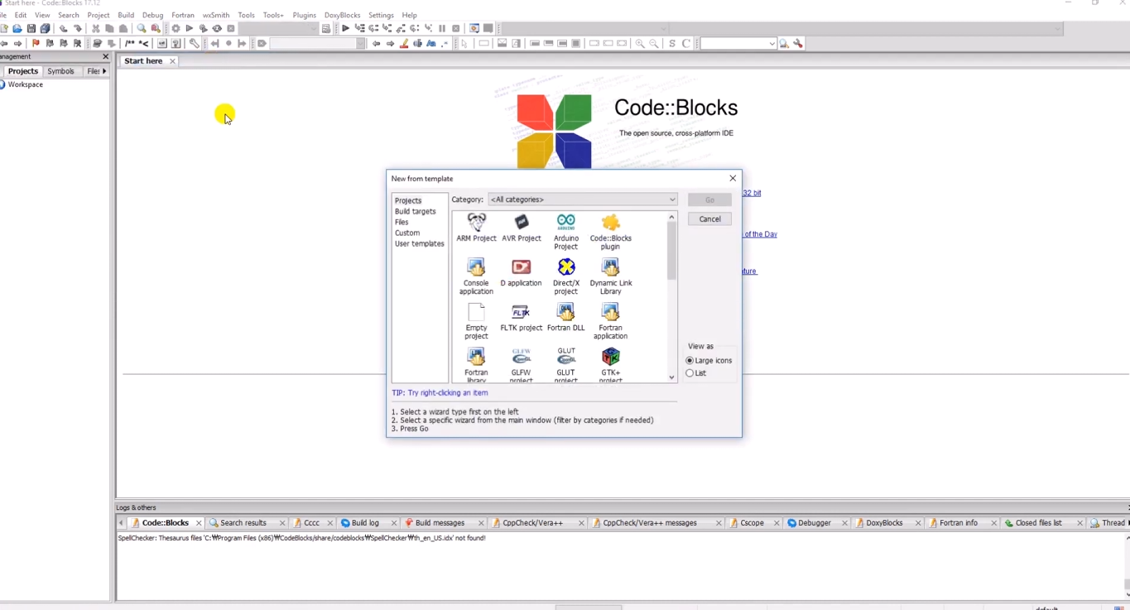Click the Cancel button in dialog
Image resolution: width=1130 pixels, height=610 pixels.
coord(709,219)
